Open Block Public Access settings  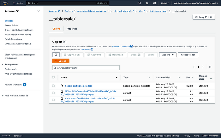pyautogui.click(x=20, y=56)
